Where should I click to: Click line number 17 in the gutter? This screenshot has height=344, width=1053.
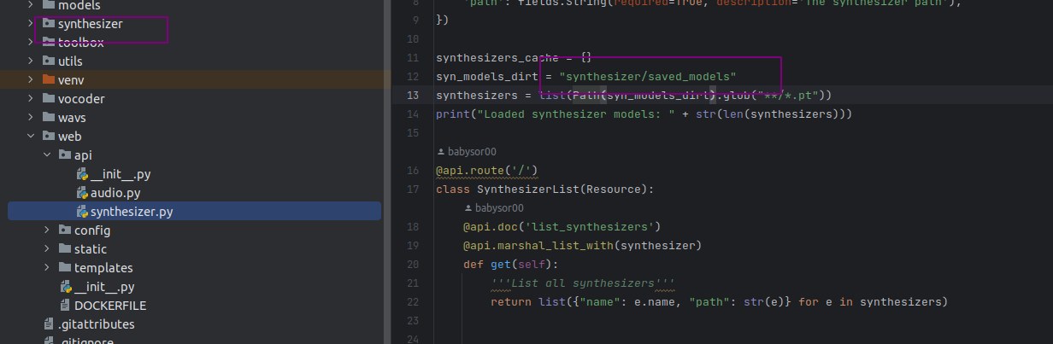pyautogui.click(x=413, y=188)
